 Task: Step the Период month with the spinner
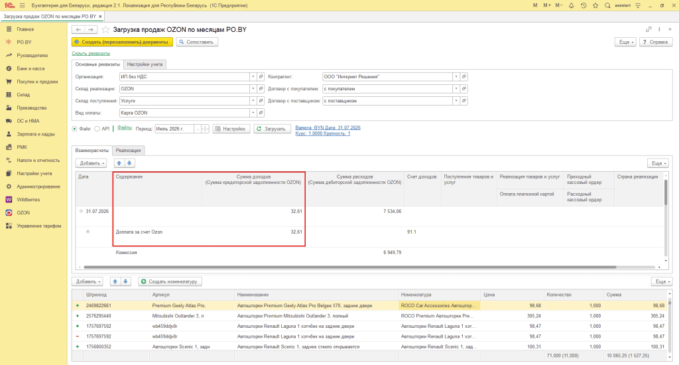click(206, 129)
